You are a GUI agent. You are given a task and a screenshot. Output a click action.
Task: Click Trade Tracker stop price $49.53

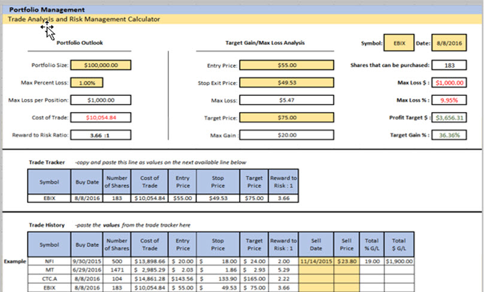point(218,198)
